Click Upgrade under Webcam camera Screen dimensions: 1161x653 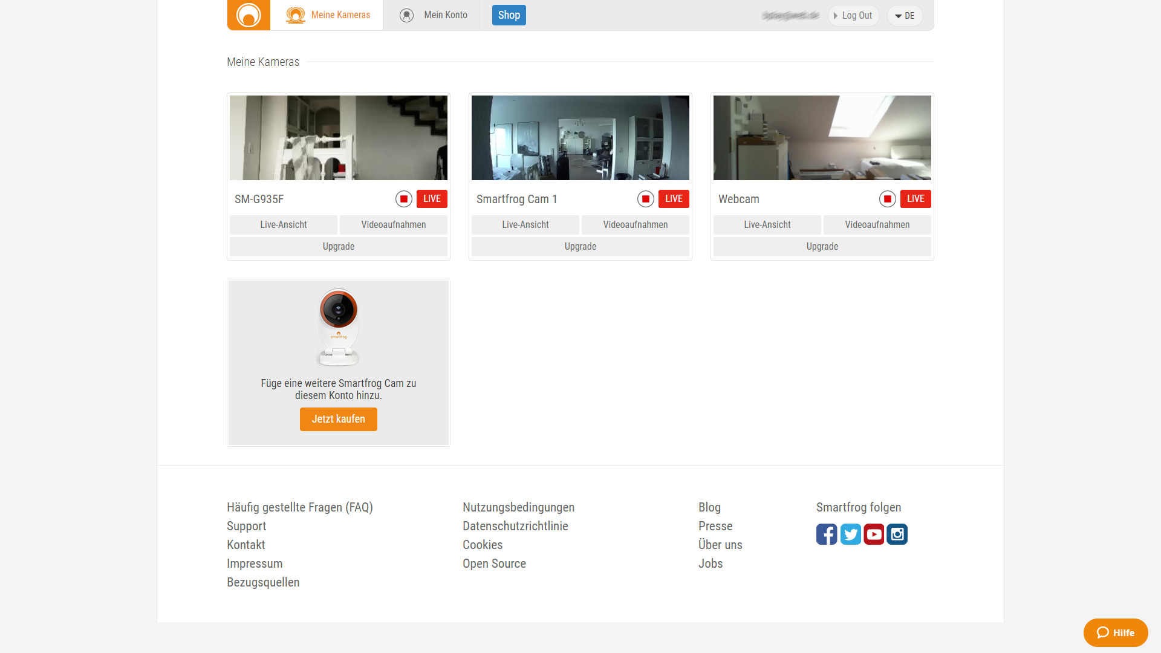coord(822,247)
